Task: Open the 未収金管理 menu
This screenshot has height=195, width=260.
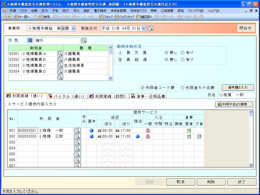Action: pos(118,11)
